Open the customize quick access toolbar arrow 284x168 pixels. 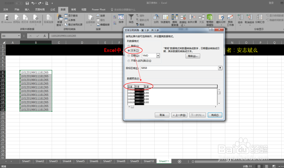pos(52,3)
